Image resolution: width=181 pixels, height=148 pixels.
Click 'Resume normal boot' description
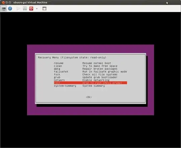[x=97, y=63]
